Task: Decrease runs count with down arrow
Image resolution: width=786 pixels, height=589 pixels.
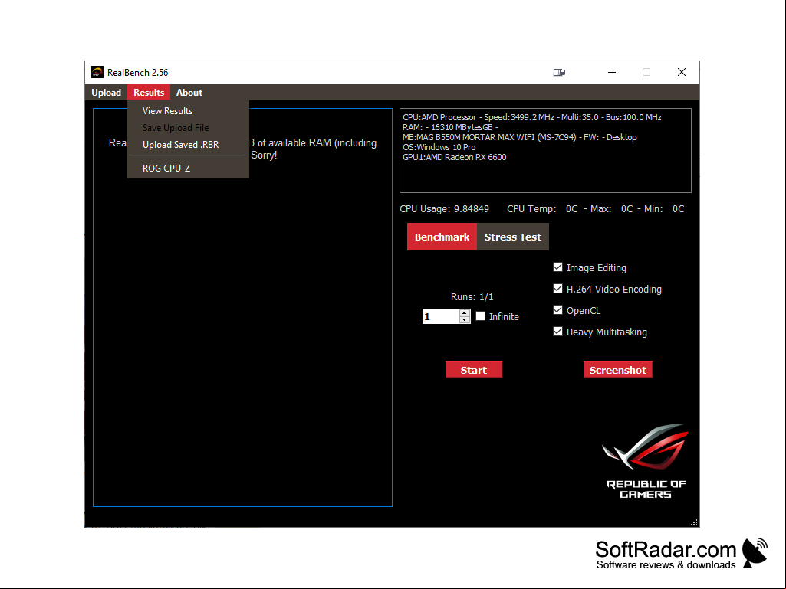Action: 465,319
